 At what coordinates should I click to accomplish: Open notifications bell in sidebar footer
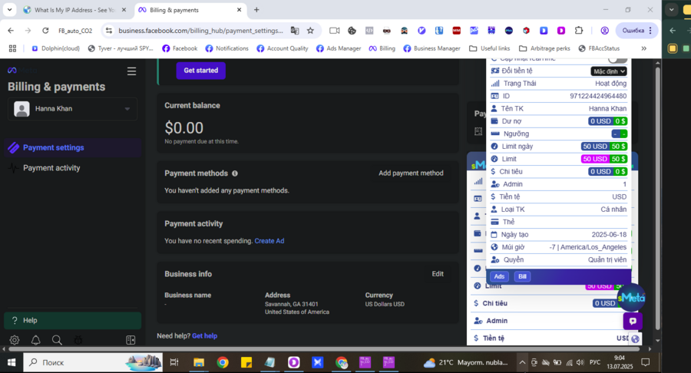[35, 340]
